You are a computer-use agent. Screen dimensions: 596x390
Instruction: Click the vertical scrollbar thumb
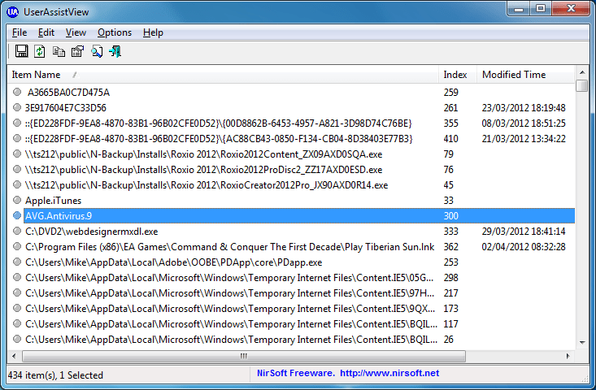pos(582,85)
